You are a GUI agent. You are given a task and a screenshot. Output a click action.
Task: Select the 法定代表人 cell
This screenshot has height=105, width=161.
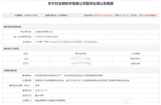(136, 58)
